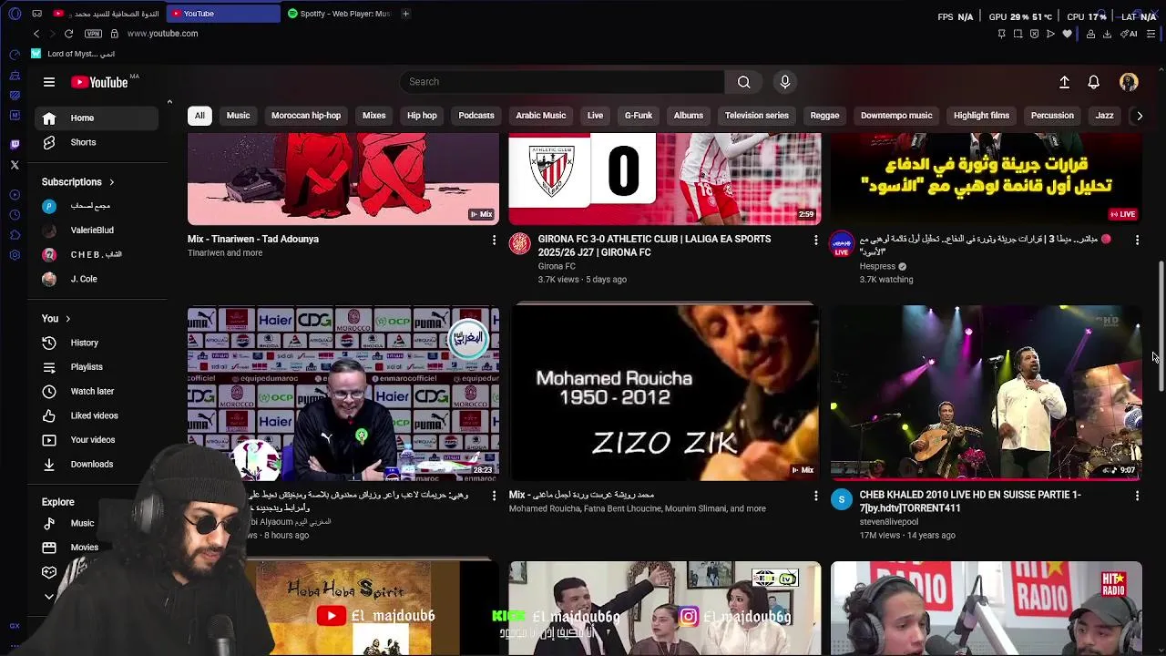This screenshot has height=656, width=1166.
Task: Filter by the Podcasts chip
Action: (476, 116)
